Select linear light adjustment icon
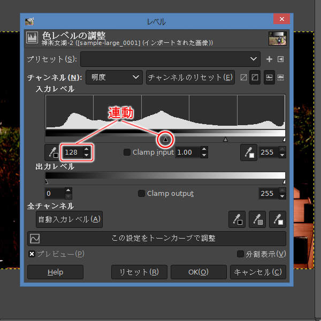This screenshot has width=321, height=321. (x=243, y=78)
